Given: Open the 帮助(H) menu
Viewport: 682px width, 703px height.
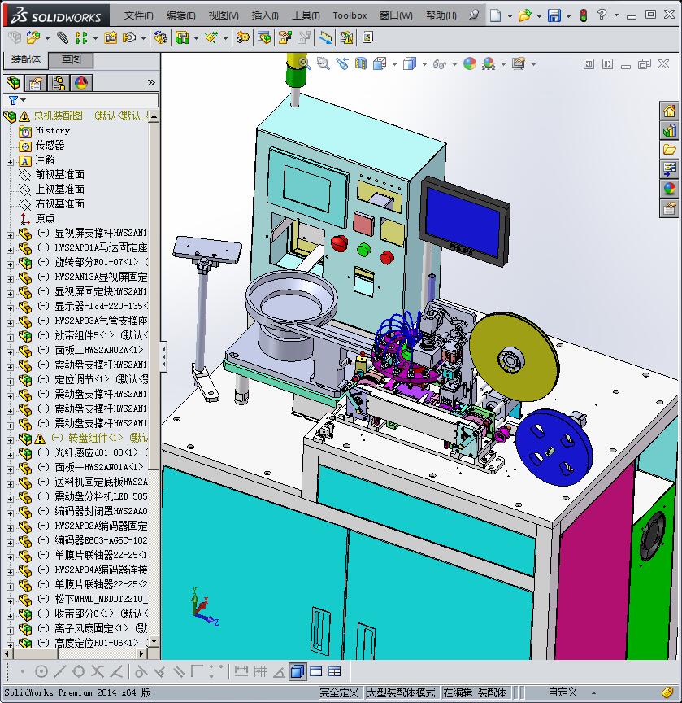Looking at the screenshot, I should 441,15.
